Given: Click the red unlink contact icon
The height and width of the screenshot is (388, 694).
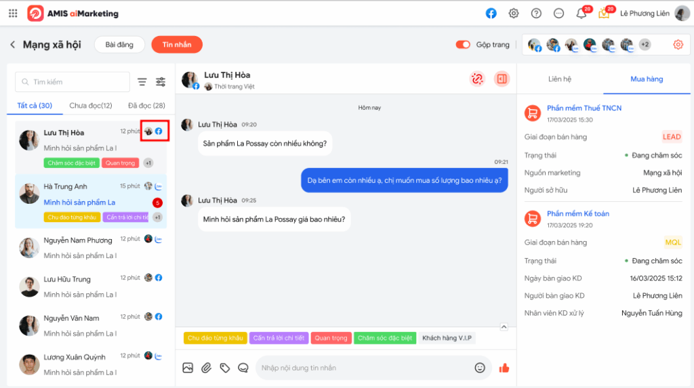Looking at the screenshot, I should [477, 79].
